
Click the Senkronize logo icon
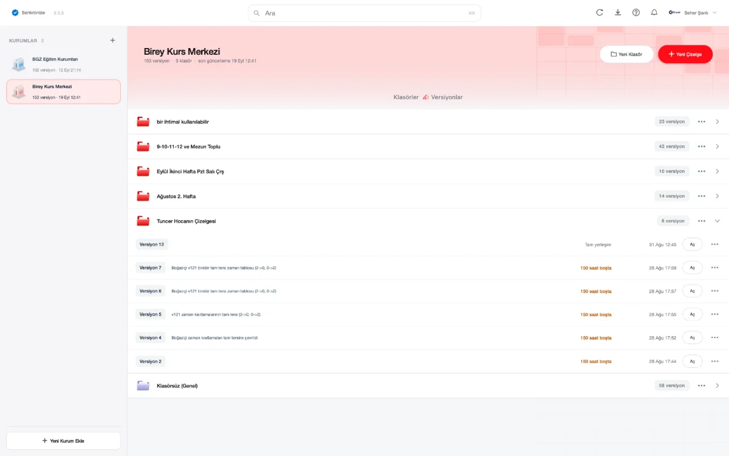click(15, 13)
